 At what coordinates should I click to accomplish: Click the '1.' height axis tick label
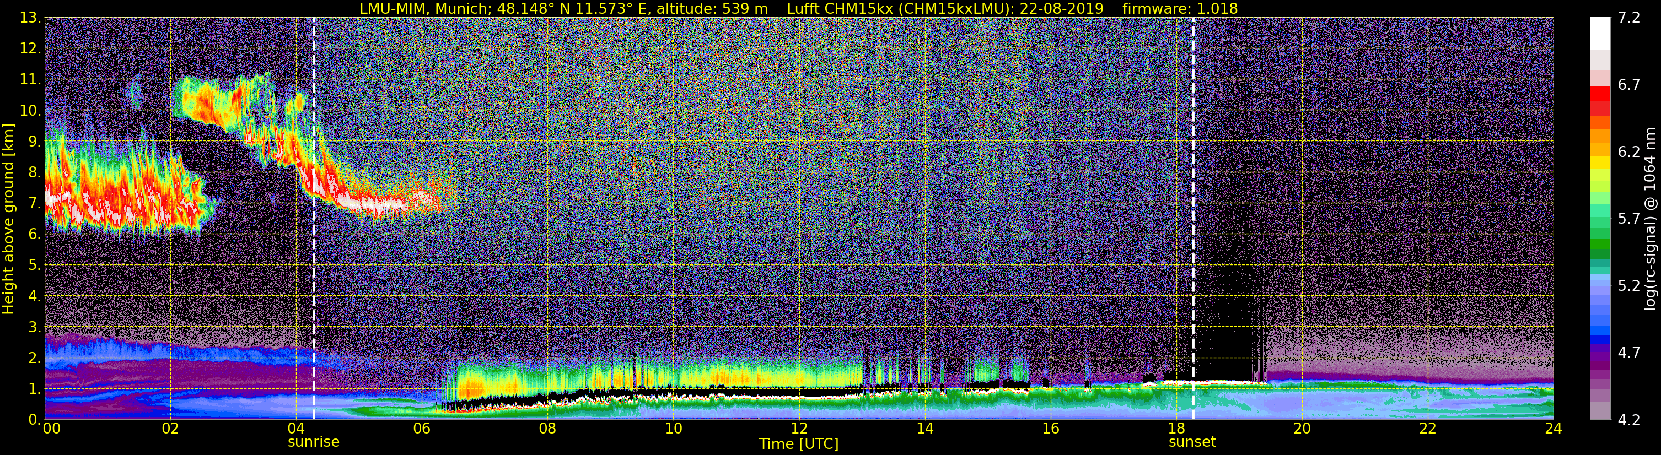(34, 388)
